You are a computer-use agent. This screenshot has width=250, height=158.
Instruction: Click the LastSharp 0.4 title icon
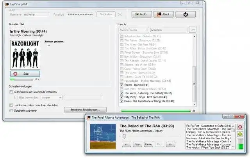pos(7,4)
